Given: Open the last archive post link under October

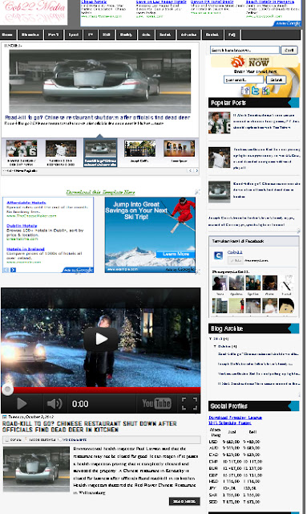Looking at the screenshot, I should click(259, 383).
